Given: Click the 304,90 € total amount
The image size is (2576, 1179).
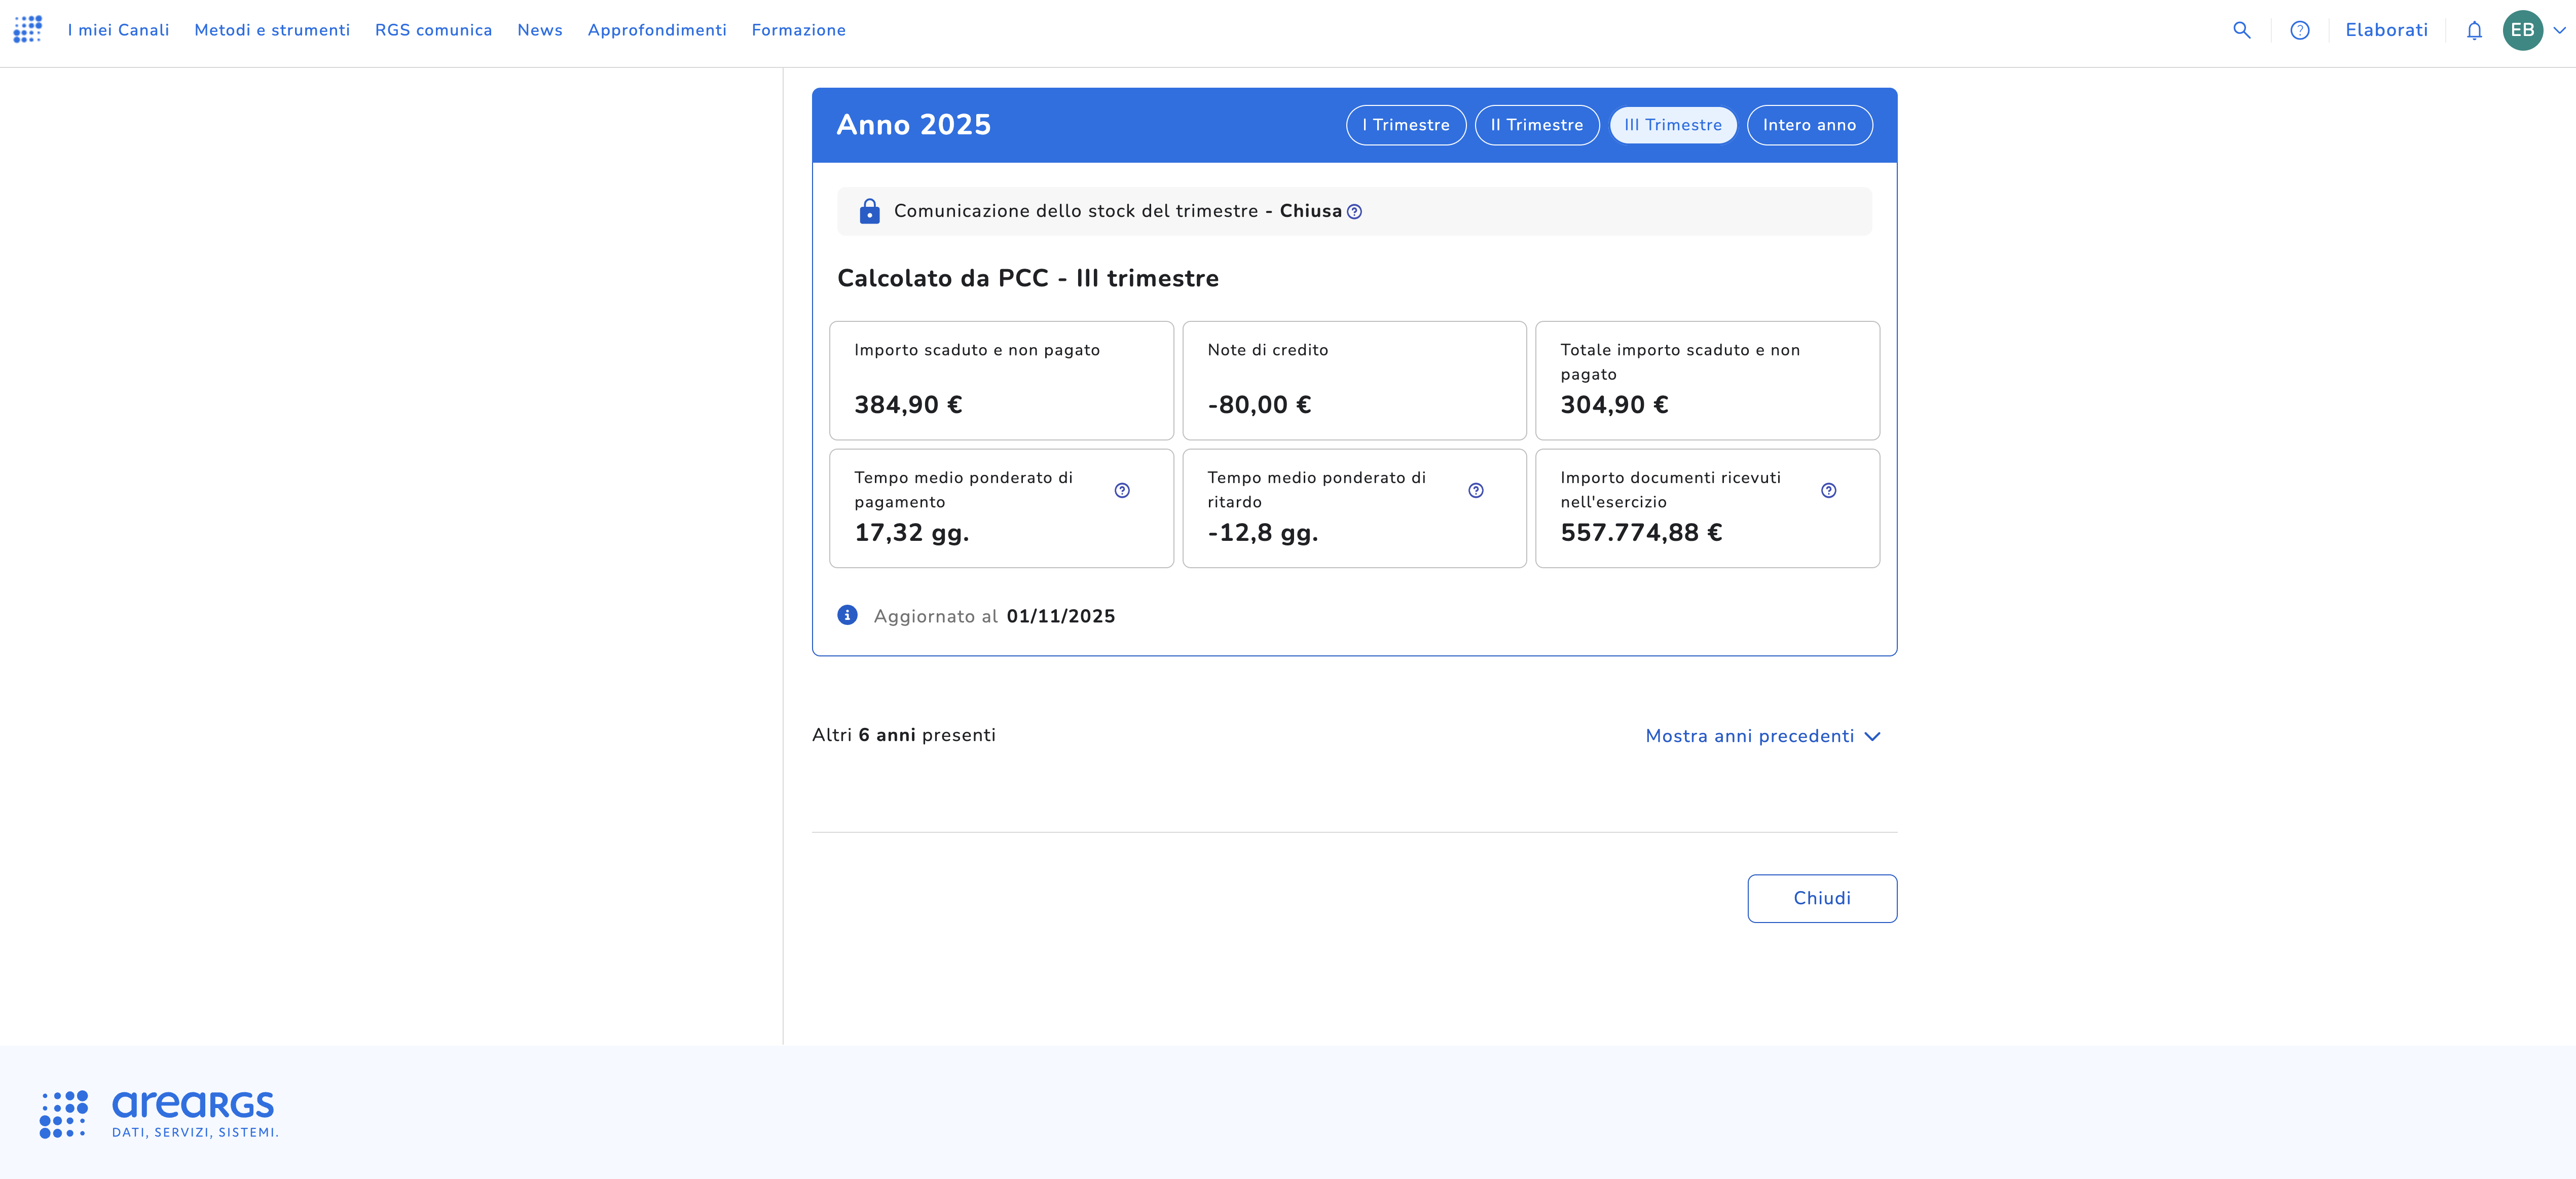Looking at the screenshot, I should pos(1614,405).
